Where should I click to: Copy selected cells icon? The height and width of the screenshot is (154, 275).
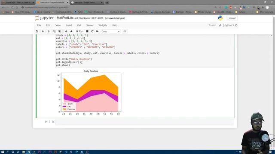tap(55, 31)
